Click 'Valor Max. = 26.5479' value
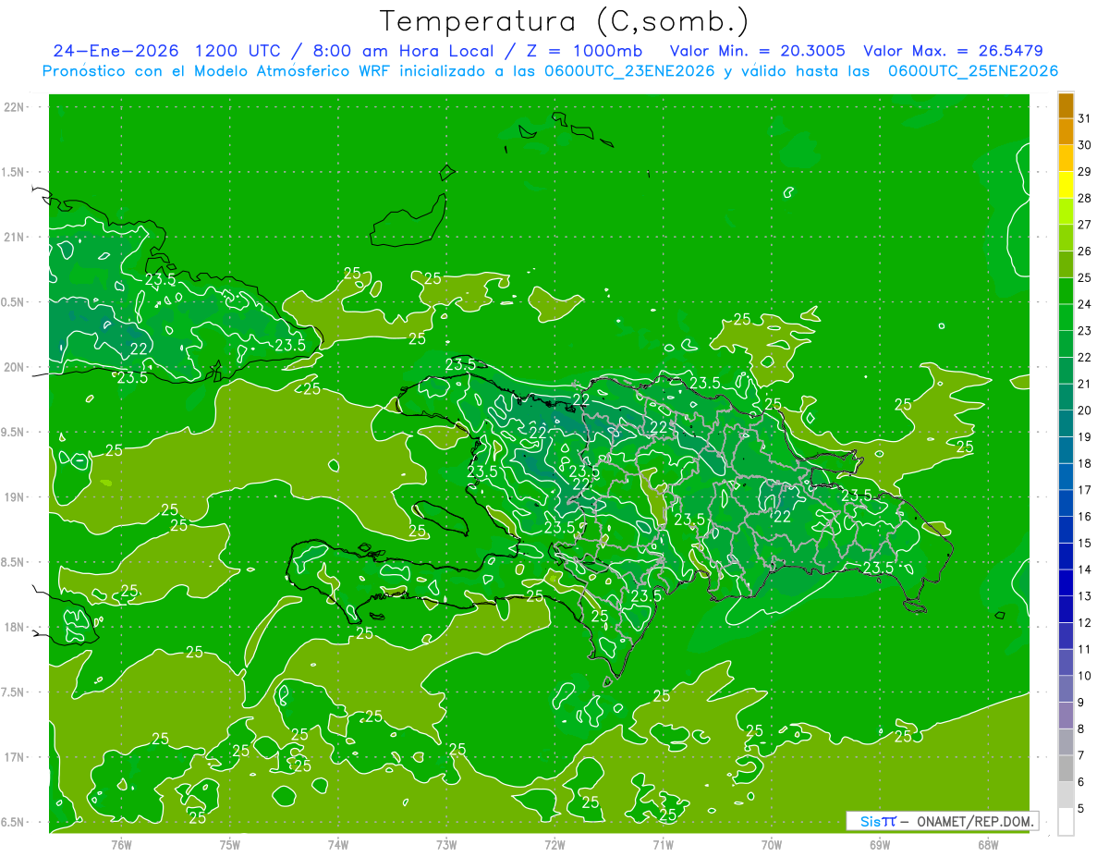Image resolution: width=1109 pixels, height=857 pixels. [953, 51]
